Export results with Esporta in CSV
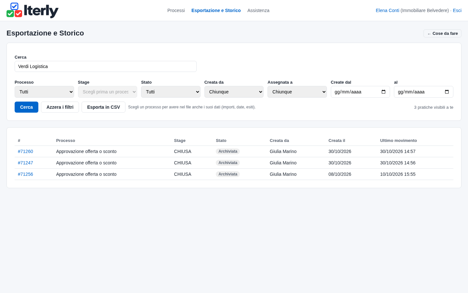Viewport: 468px width, 293px height. [x=103, y=107]
